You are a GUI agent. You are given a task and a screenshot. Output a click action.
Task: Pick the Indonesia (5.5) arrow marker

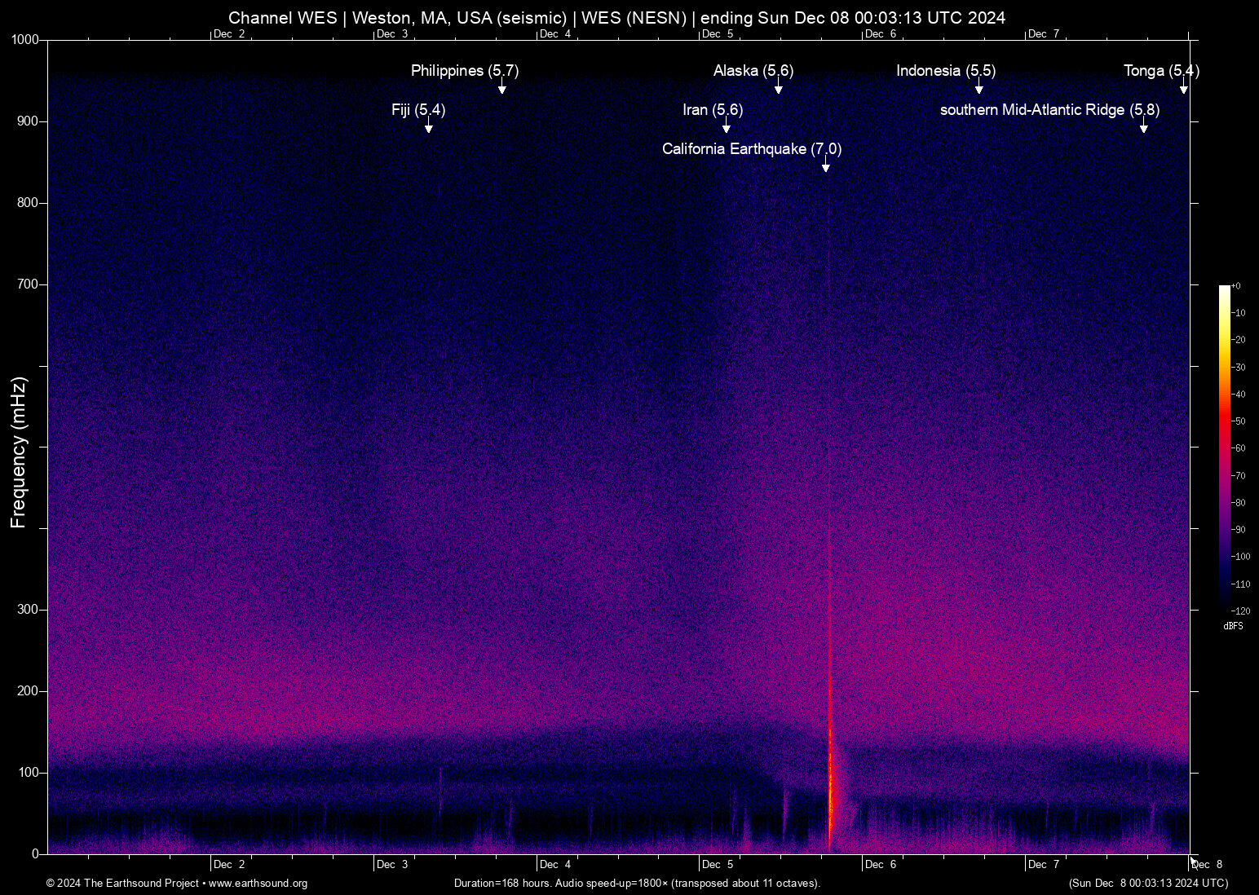(979, 86)
